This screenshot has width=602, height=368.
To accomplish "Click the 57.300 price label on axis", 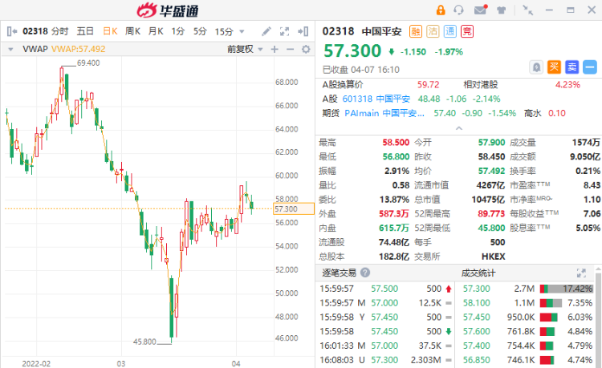I will click(293, 209).
